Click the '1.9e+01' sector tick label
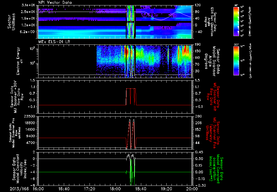The width and height of the screenshot is (277, 192). click(28, 18)
